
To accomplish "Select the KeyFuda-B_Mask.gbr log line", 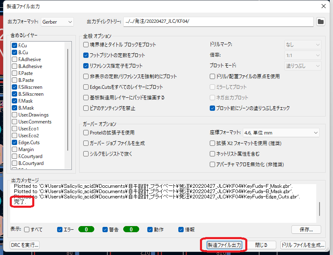I will [153, 191].
